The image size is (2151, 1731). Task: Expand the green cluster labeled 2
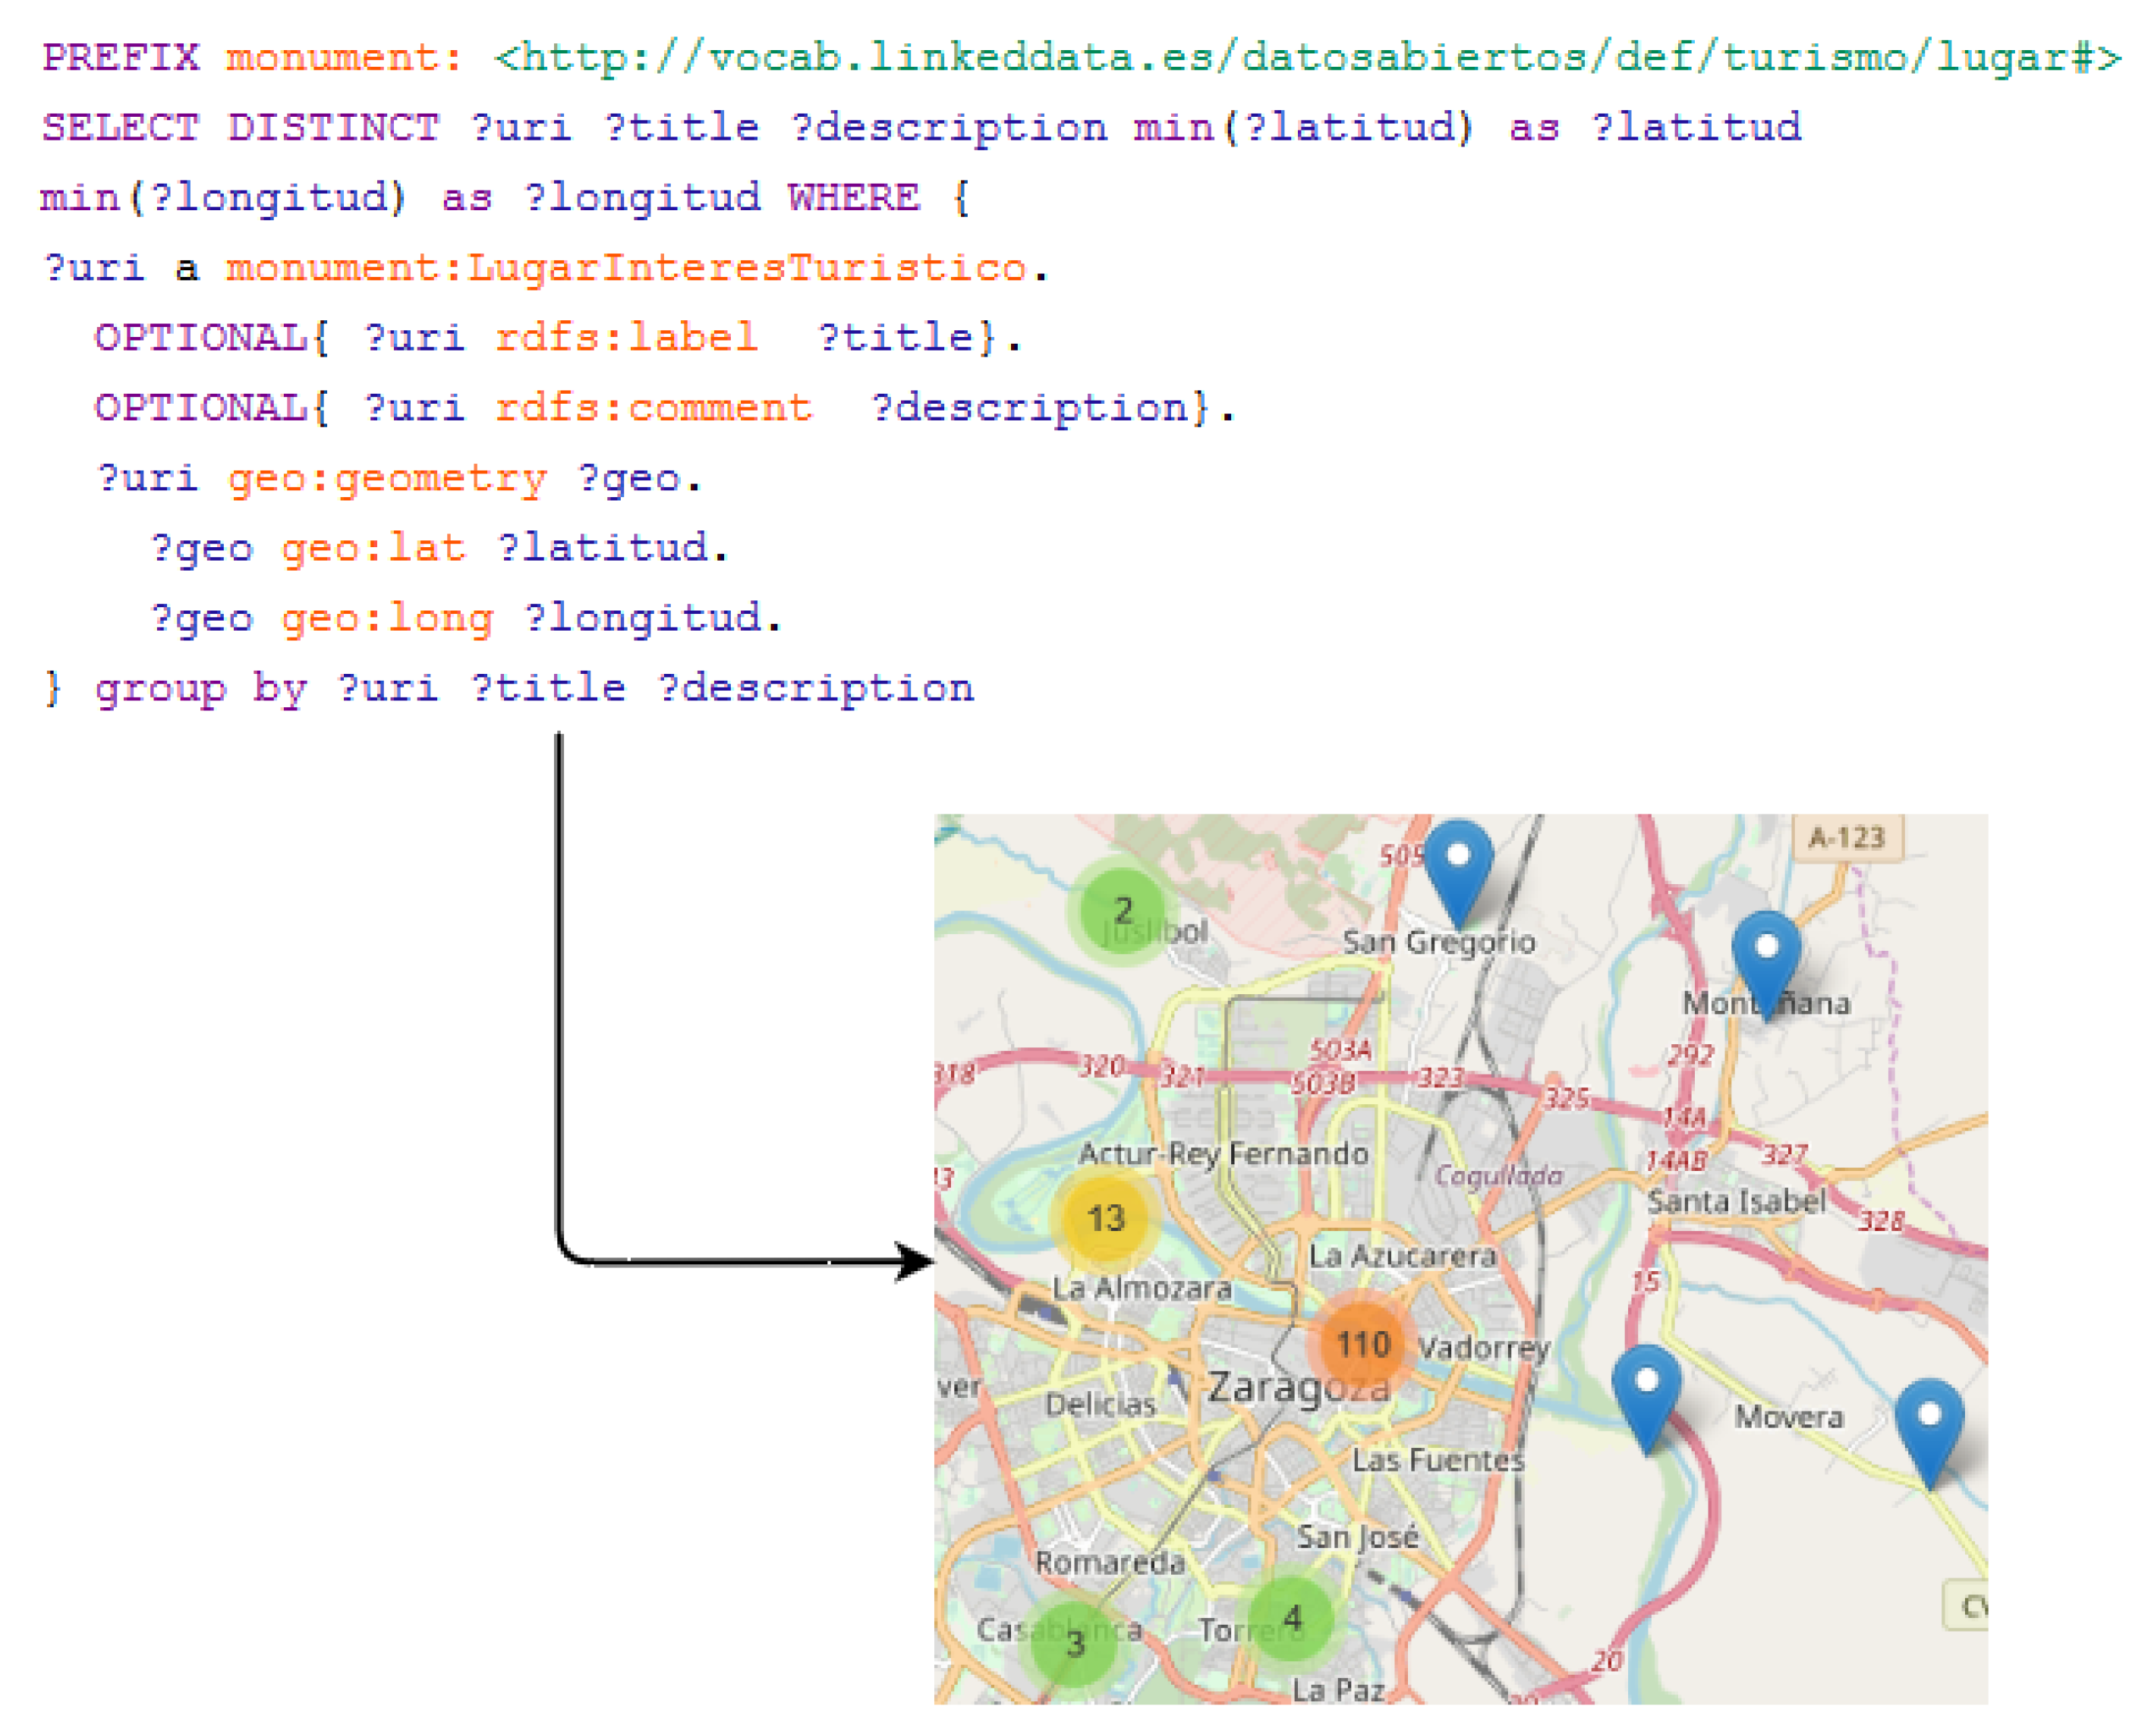click(1123, 909)
